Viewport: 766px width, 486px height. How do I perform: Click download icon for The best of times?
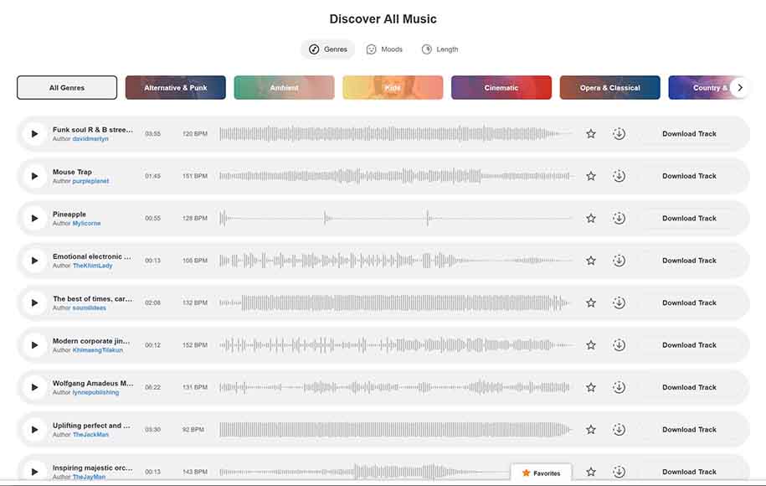(x=619, y=302)
